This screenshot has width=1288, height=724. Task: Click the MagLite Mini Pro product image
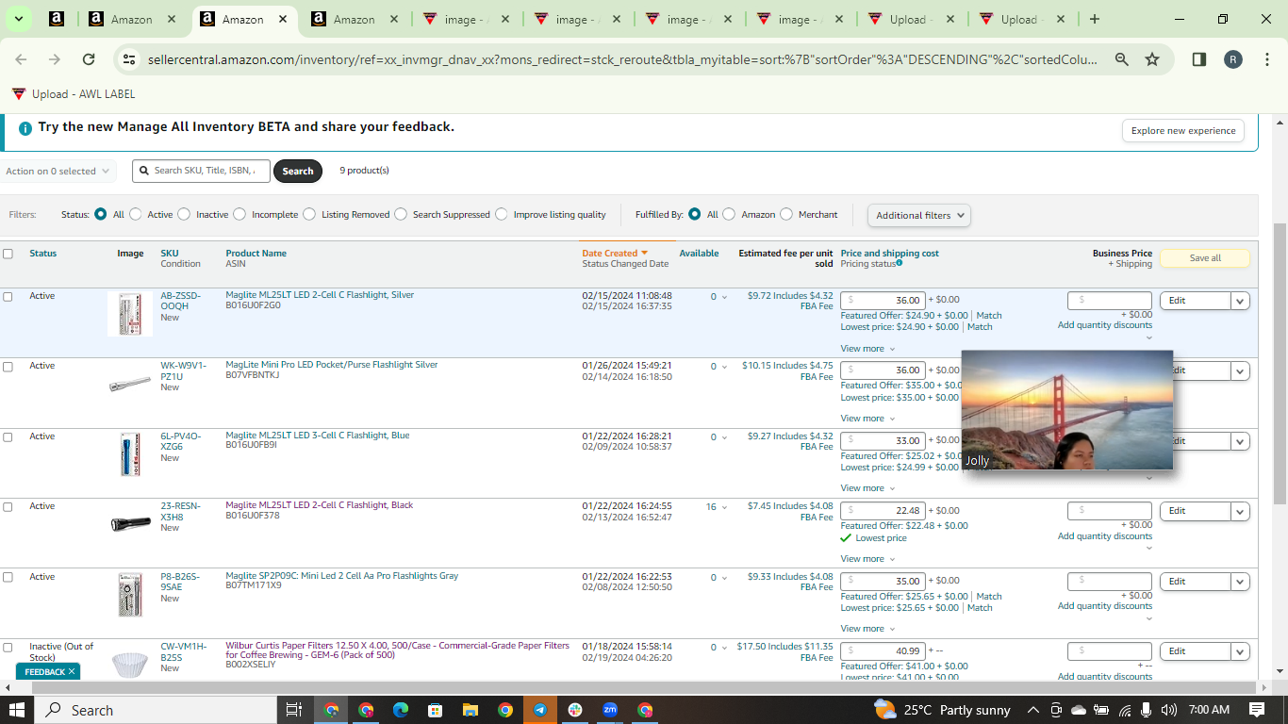coord(130,384)
